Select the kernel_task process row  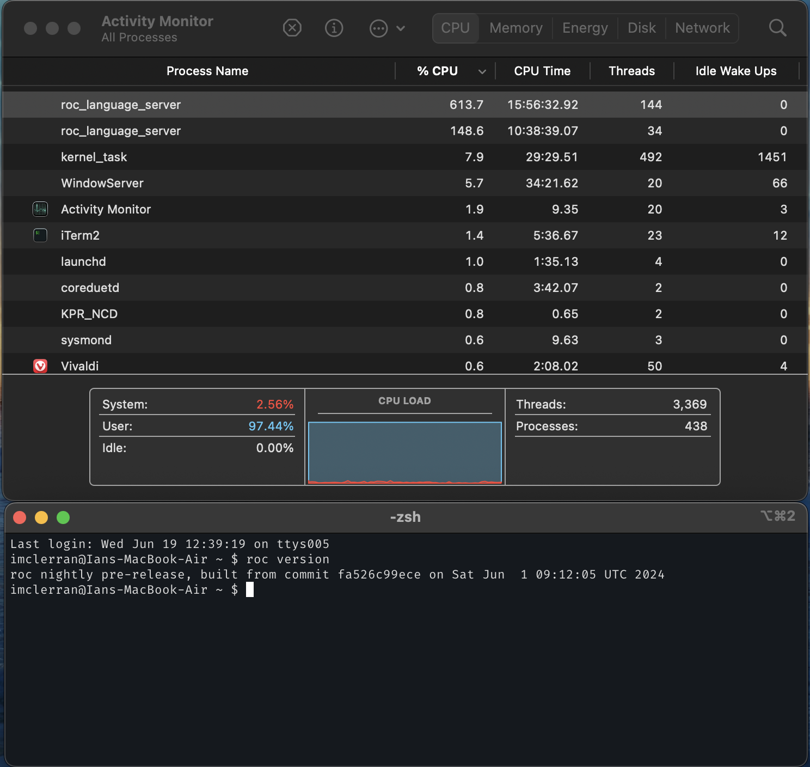pyautogui.click(x=405, y=157)
